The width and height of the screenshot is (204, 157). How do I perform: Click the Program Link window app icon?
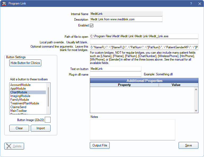(4, 4)
